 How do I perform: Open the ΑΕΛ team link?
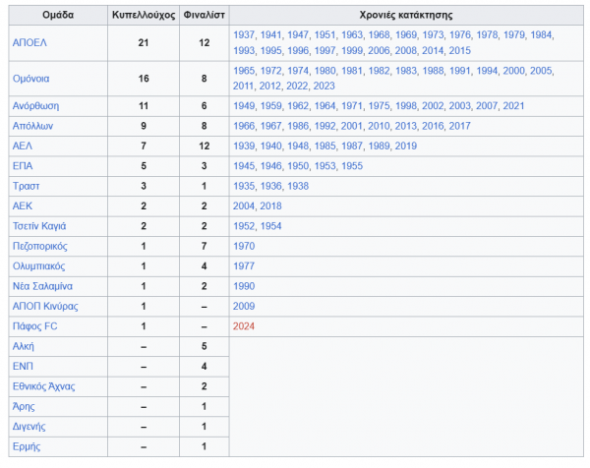[23, 146]
